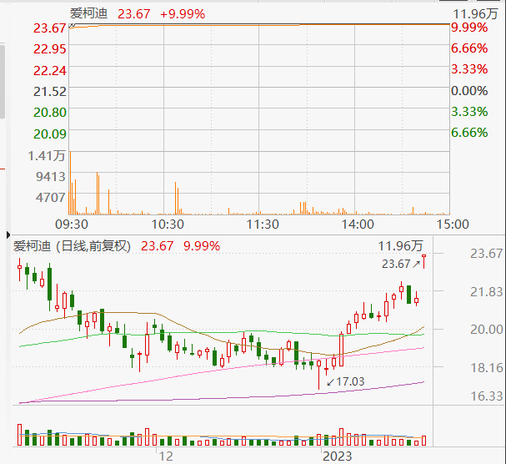
Task: Click the green 6.66% percent axis label
Action: [469, 133]
